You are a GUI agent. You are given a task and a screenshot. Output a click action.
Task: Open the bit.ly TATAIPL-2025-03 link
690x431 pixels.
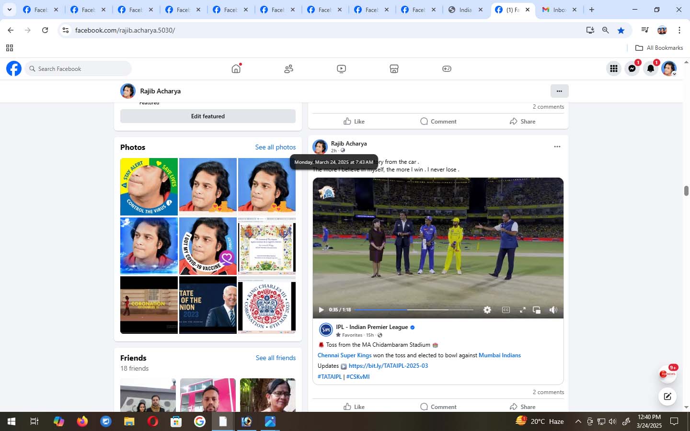[x=388, y=366]
